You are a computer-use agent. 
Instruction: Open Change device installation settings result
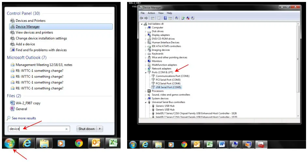click(41, 38)
